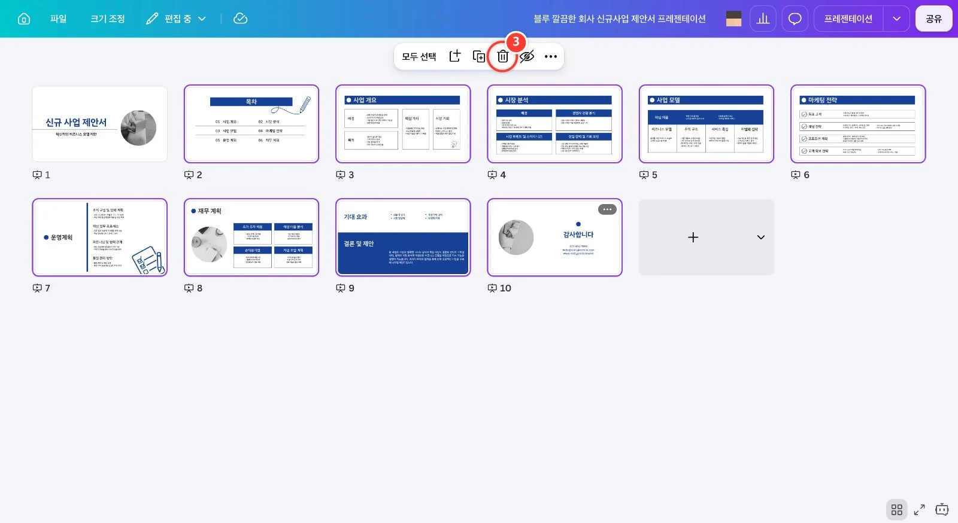This screenshot has height=523, width=958.
Task: Delete selected pages with the trash icon
Action: point(503,56)
